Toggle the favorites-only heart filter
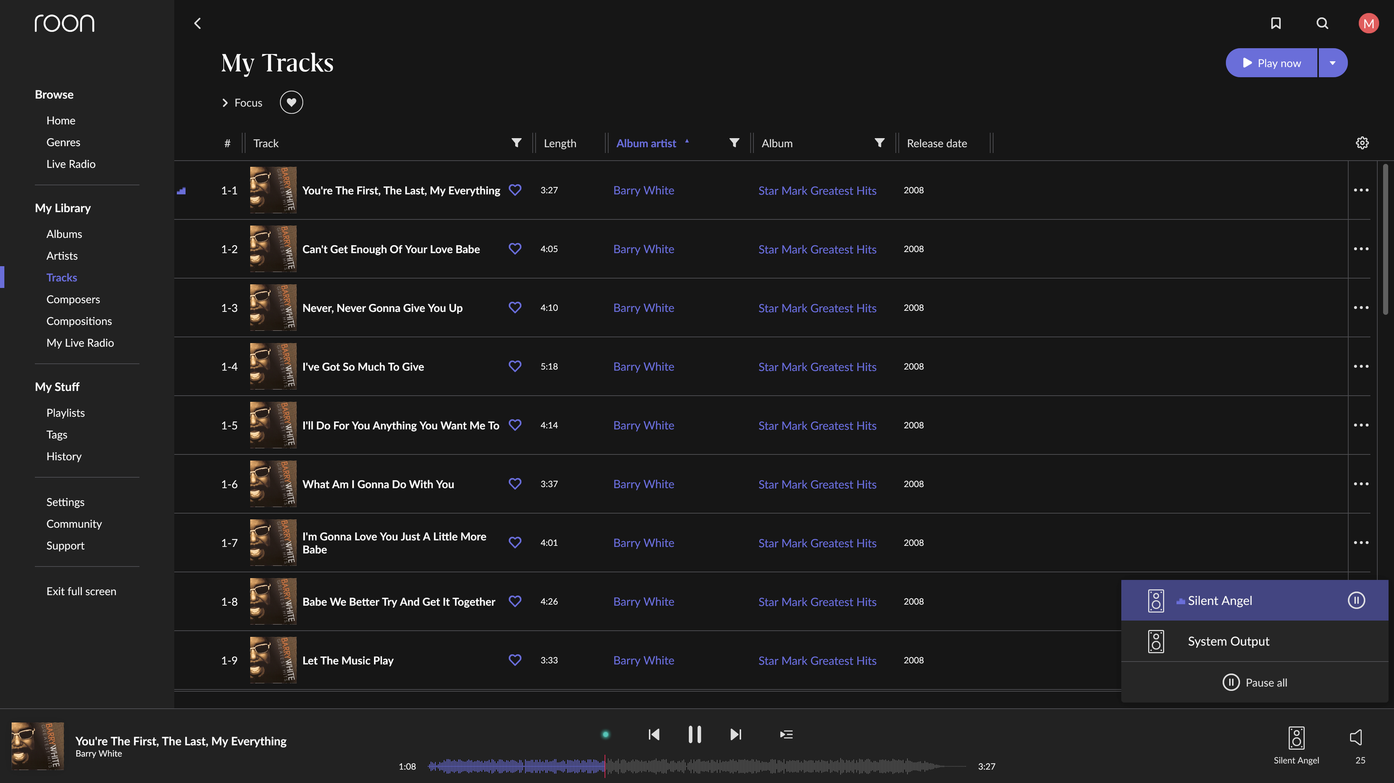The width and height of the screenshot is (1394, 783). (291, 102)
